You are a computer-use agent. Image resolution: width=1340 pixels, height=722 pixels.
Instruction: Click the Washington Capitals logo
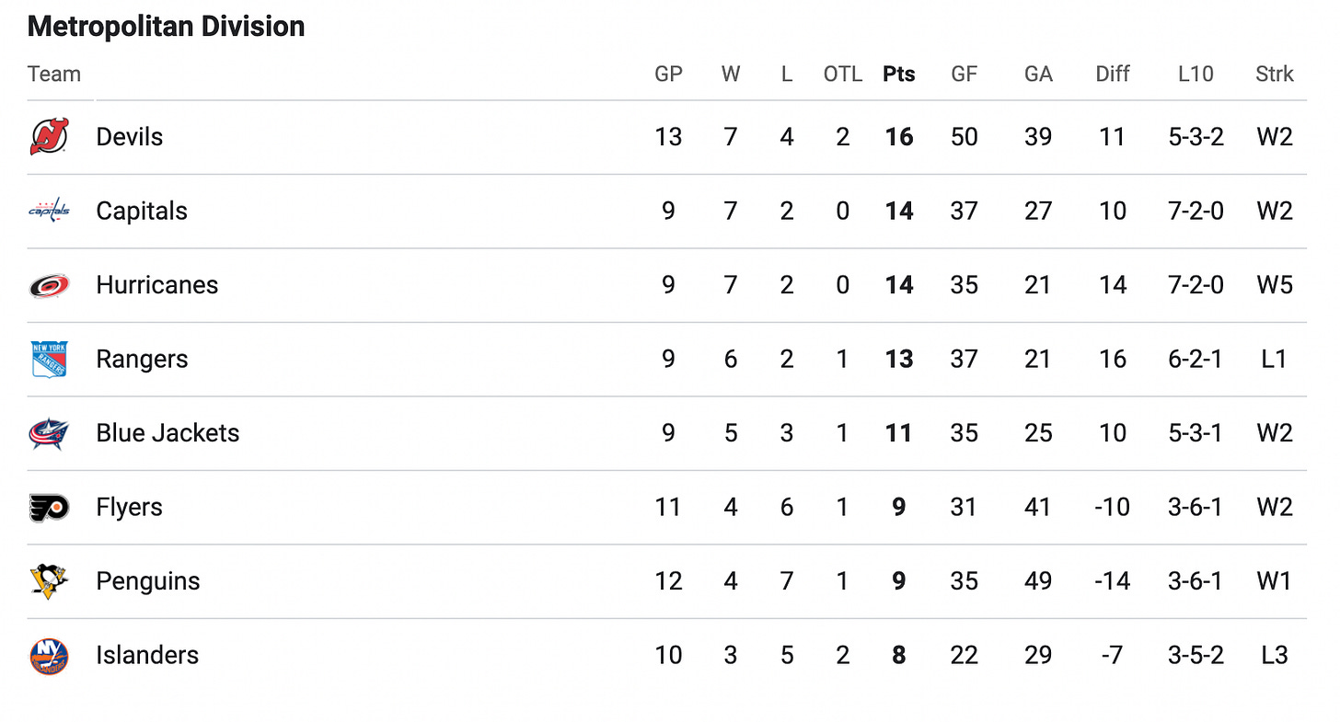49,211
